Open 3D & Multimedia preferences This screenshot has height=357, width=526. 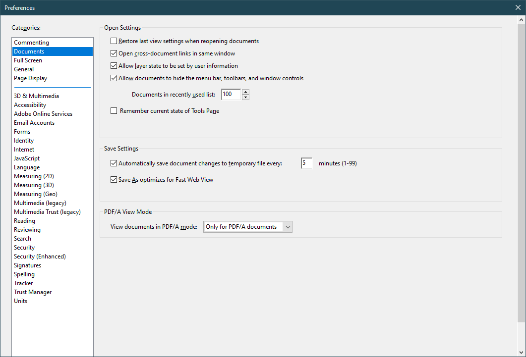(53, 96)
